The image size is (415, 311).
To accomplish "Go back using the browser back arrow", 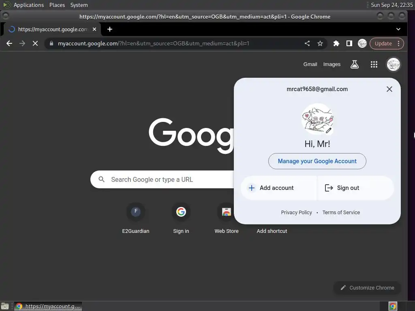I will point(9,43).
